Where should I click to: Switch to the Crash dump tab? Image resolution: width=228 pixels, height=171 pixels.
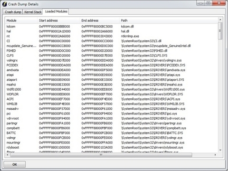click(13, 12)
